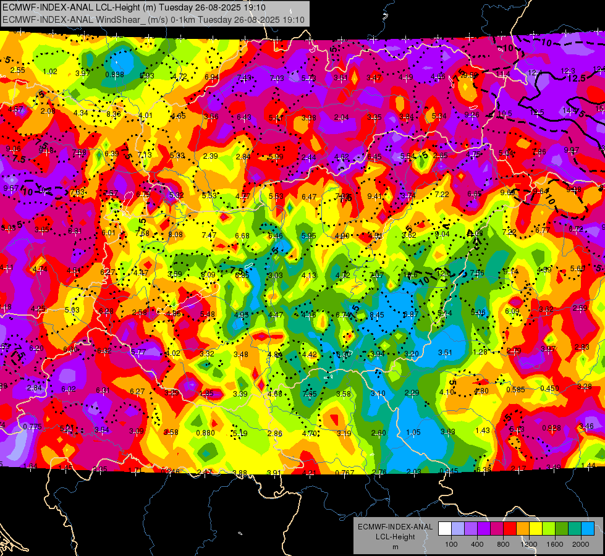Click the wind shear value '9.41'

[374, 196]
